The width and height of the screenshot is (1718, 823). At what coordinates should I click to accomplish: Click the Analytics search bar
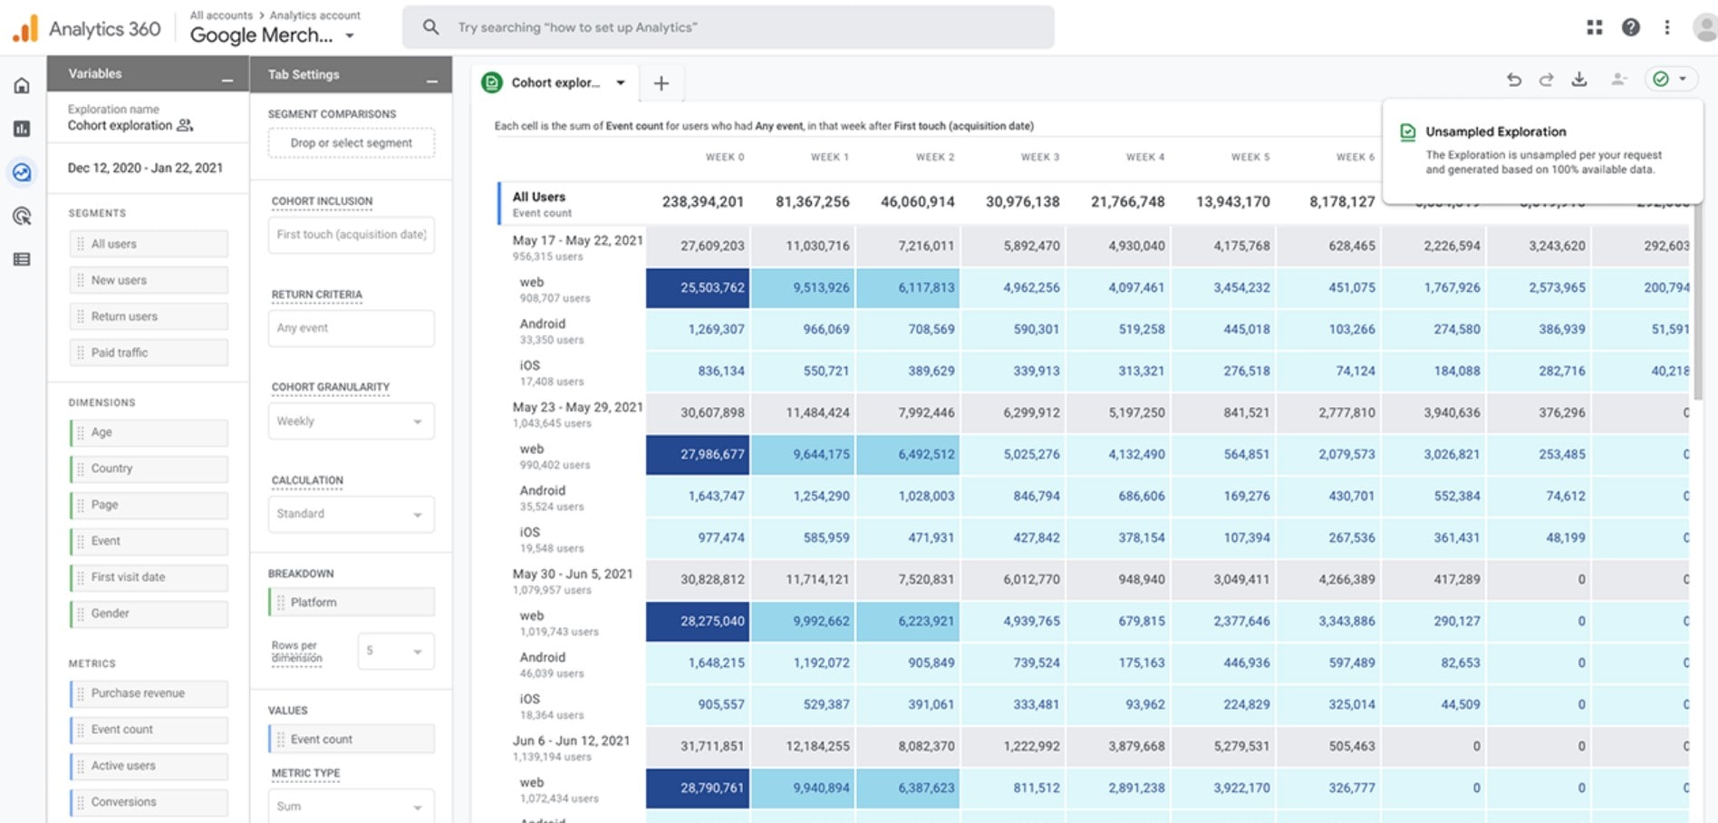pyautogui.click(x=725, y=27)
